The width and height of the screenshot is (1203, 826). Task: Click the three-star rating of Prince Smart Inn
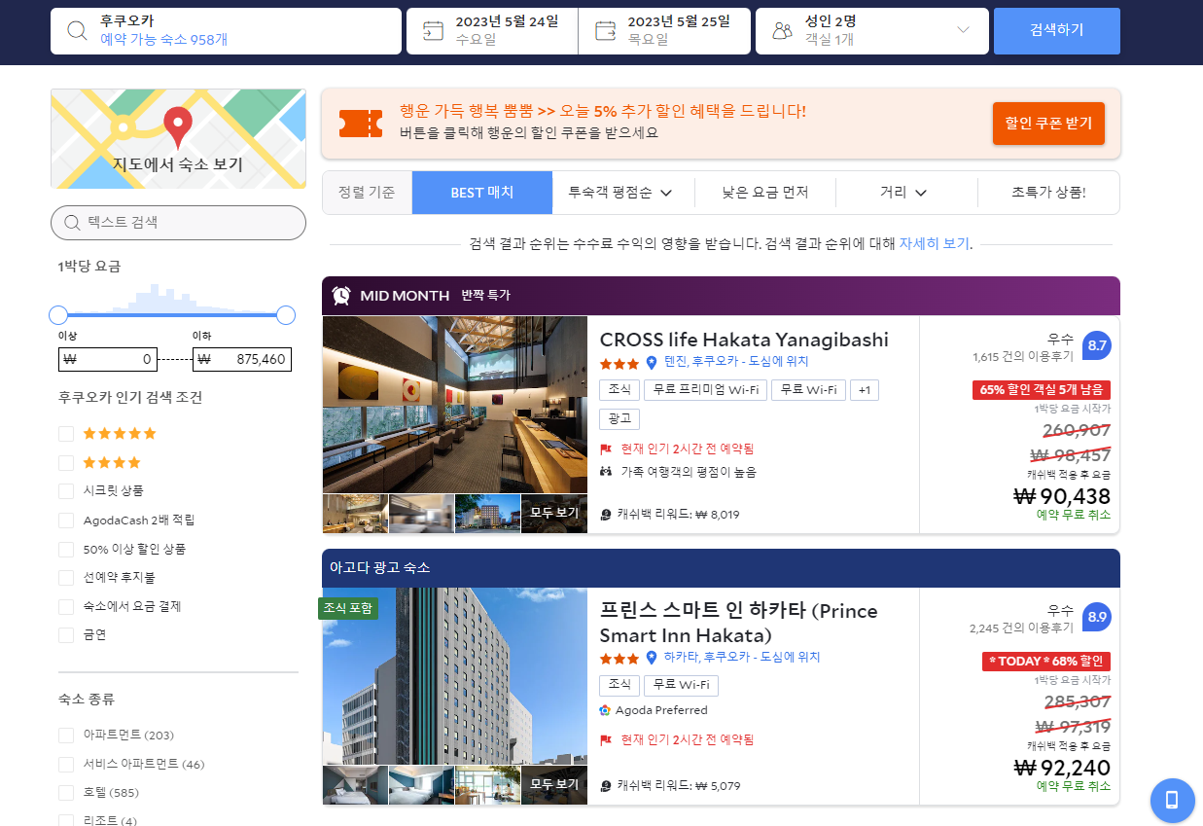click(x=619, y=659)
